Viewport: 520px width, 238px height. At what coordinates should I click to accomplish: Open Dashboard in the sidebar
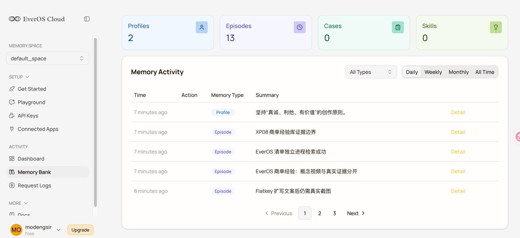(x=48, y=159)
